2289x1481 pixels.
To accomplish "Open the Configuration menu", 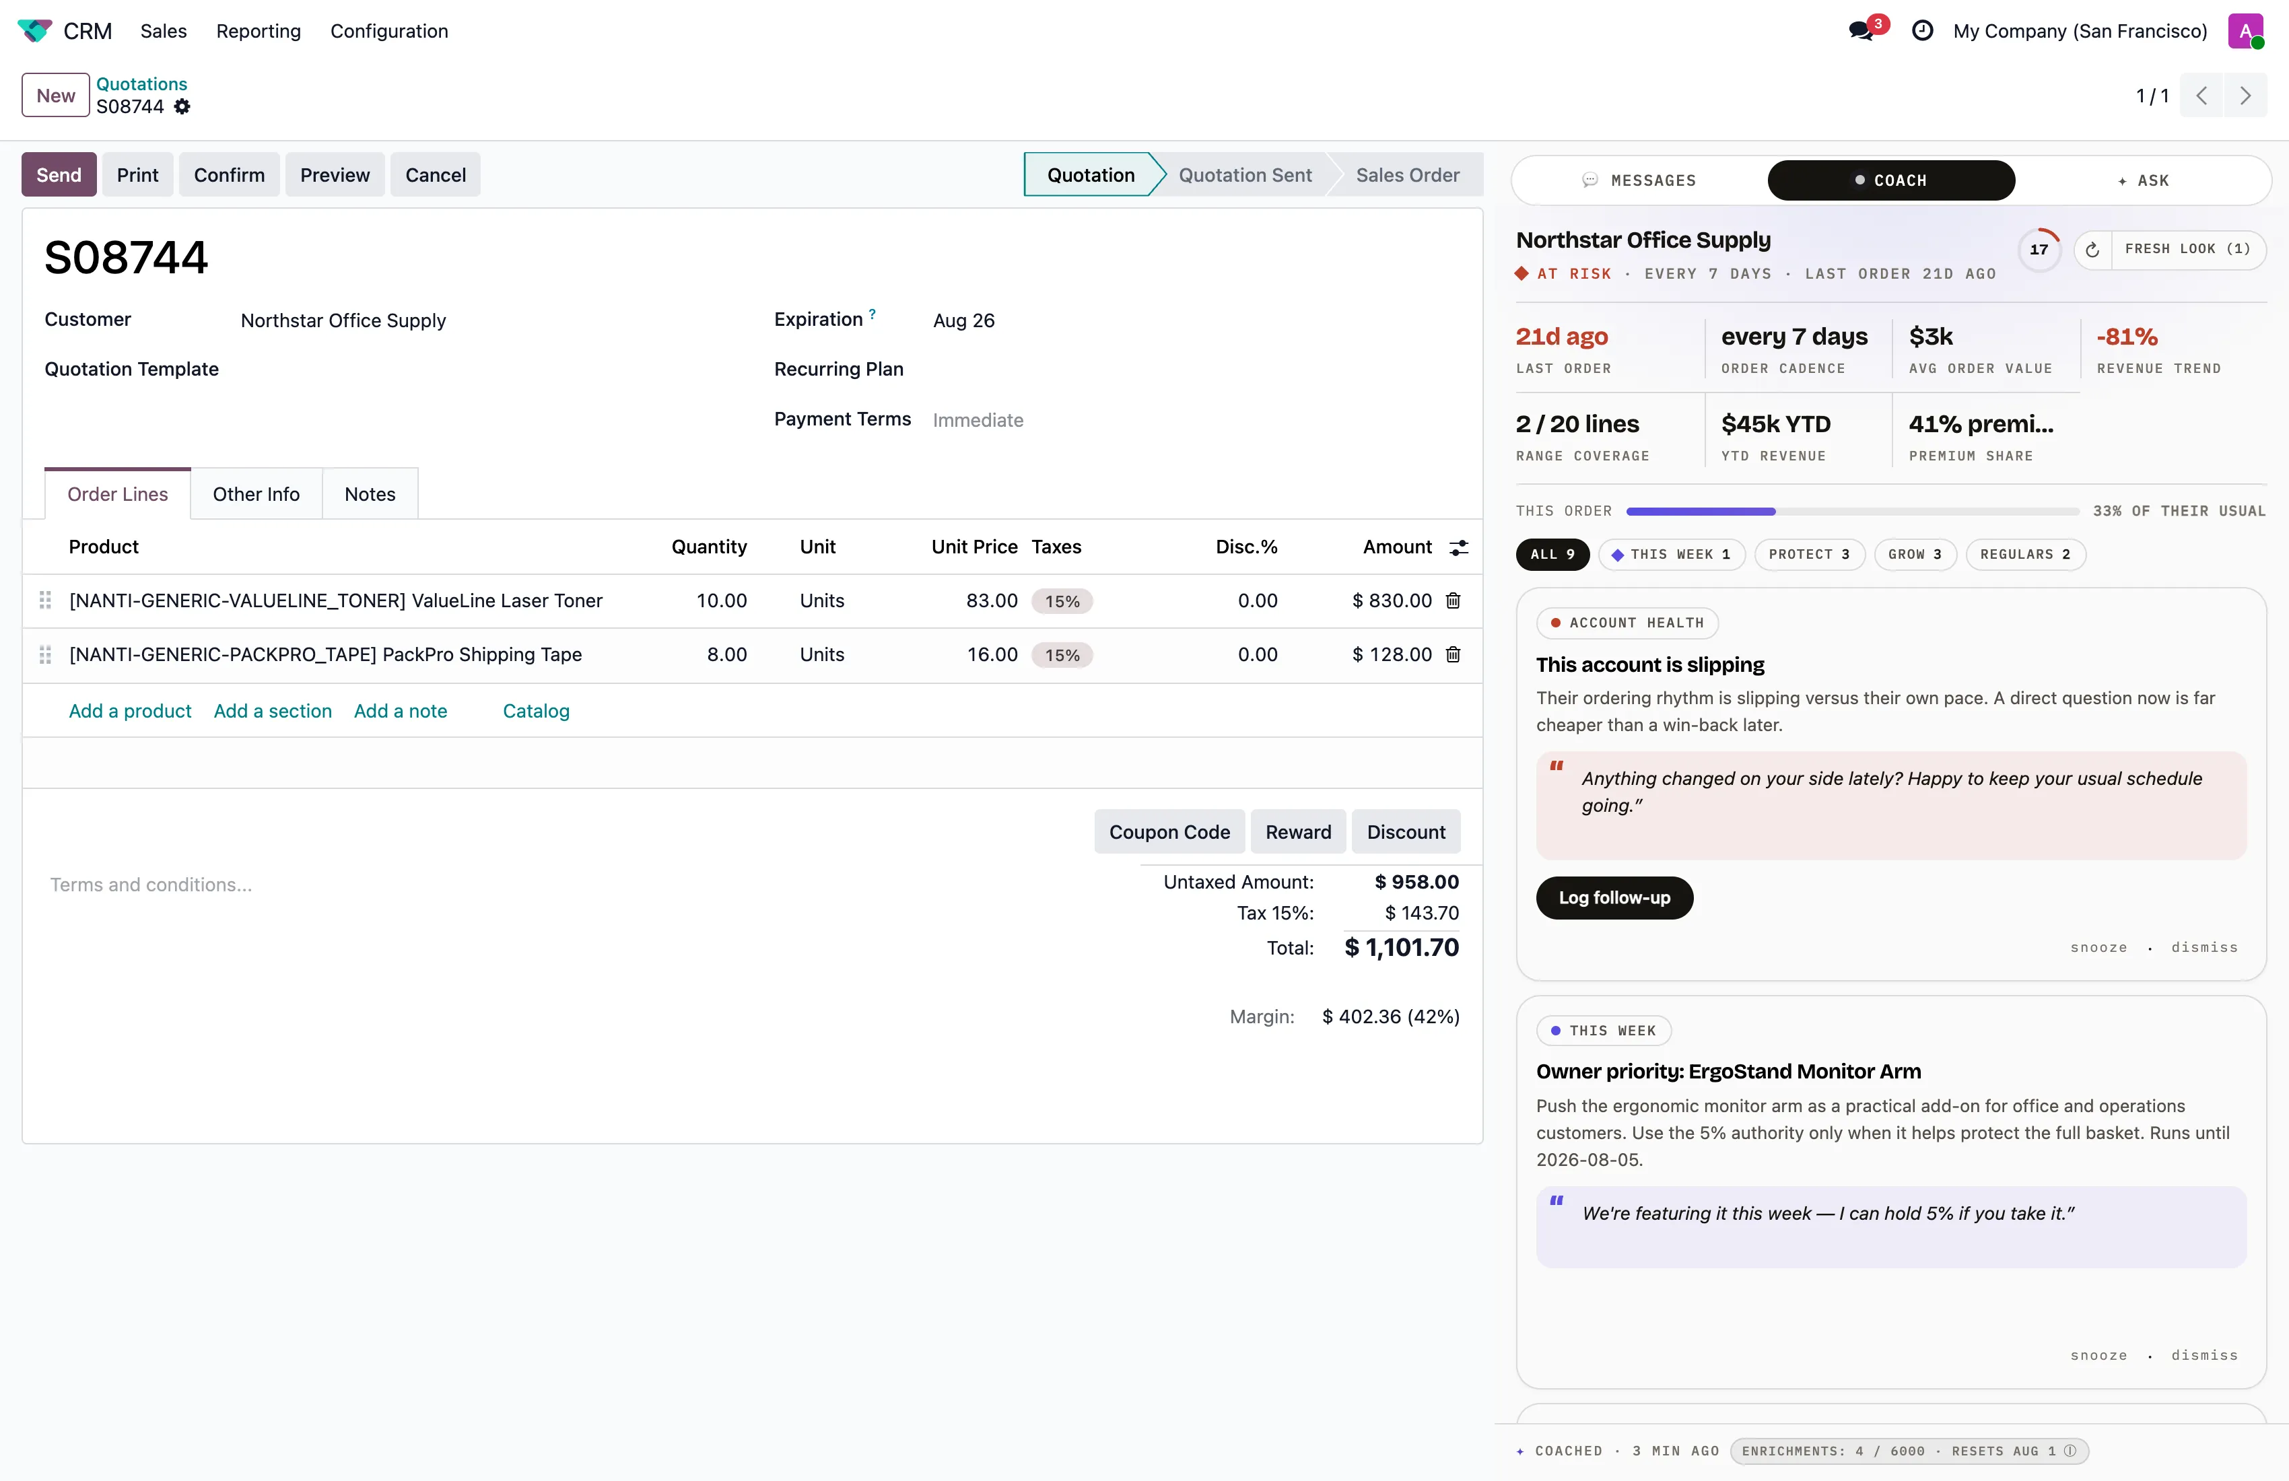I will [x=388, y=31].
